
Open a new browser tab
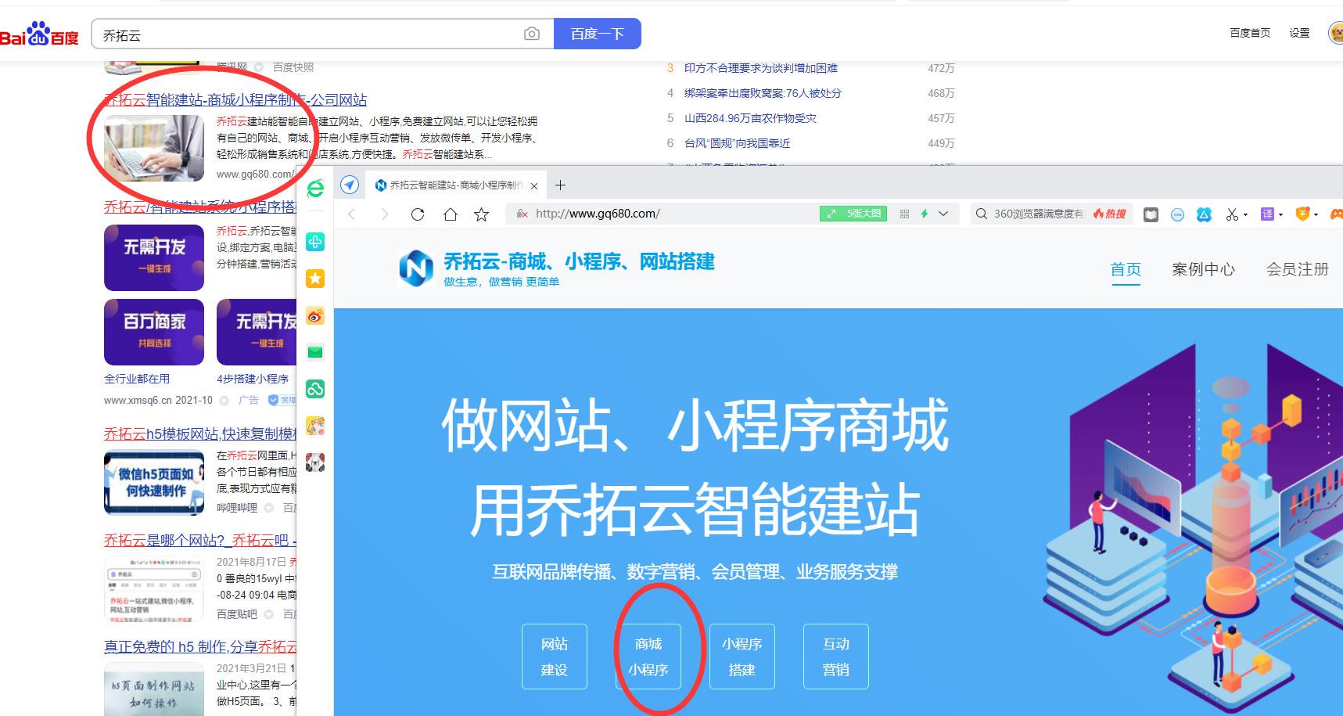click(x=560, y=185)
